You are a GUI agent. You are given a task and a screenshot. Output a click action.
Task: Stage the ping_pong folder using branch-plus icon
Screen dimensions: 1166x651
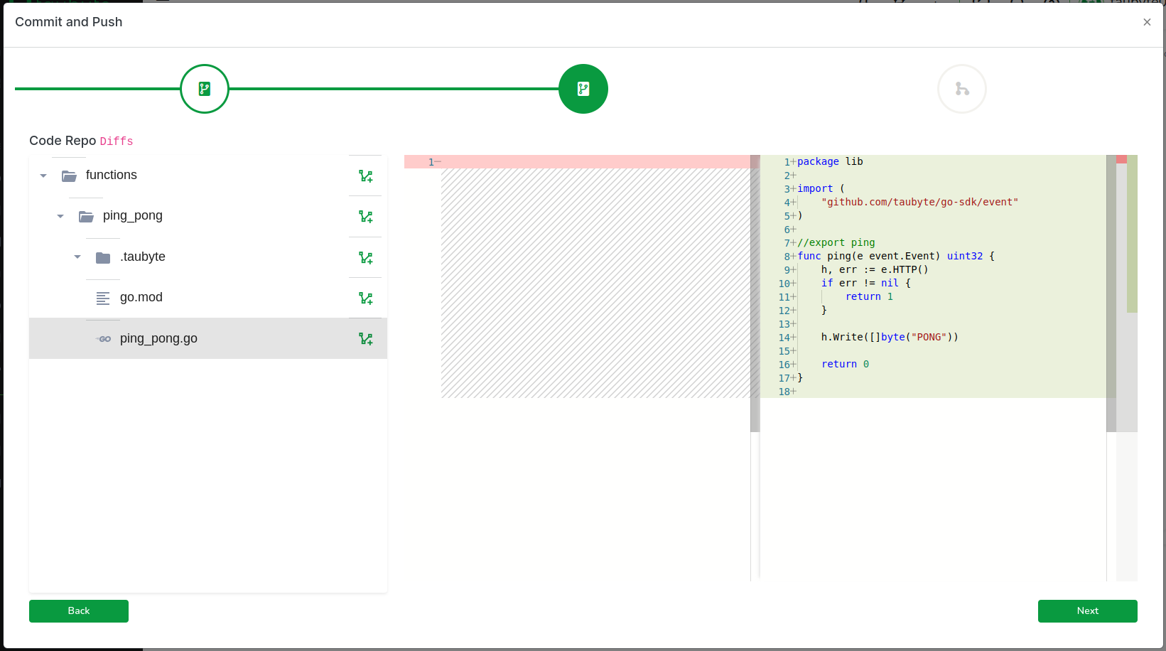click(366, 217)
